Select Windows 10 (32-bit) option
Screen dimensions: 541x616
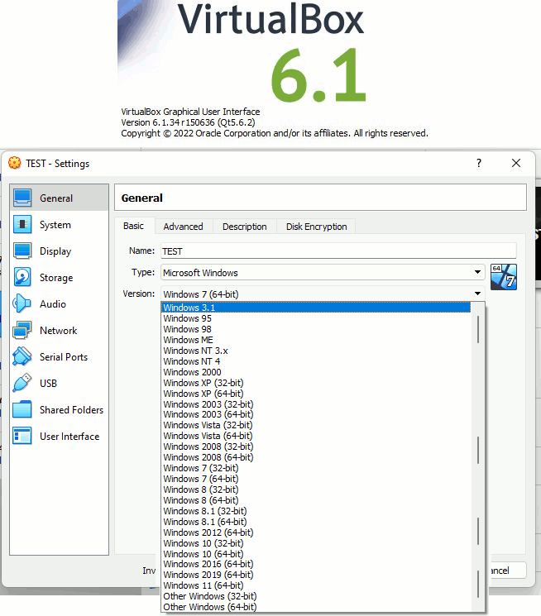pos(316,543)
